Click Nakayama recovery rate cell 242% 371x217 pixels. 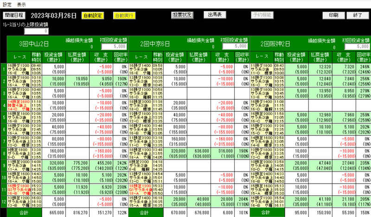[x=121, y=166]
